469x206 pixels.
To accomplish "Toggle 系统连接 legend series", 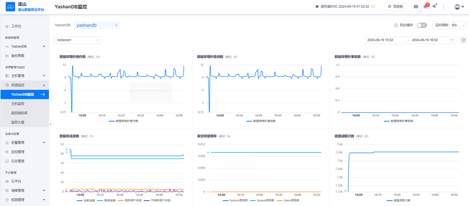I will click(107, 200).
